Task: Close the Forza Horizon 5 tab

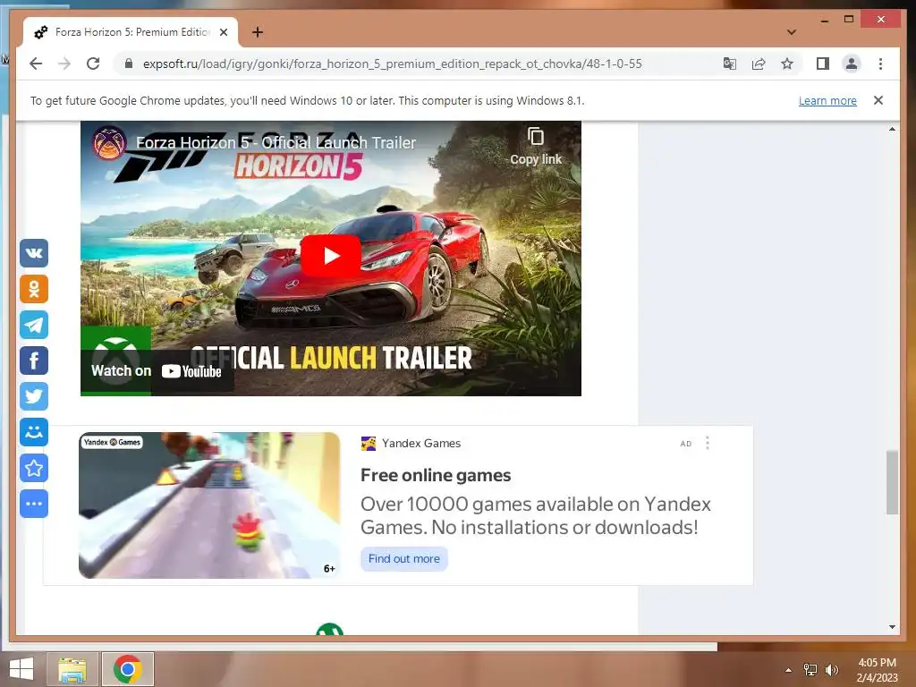Action: pyautogui.click(x=223, y=32)
